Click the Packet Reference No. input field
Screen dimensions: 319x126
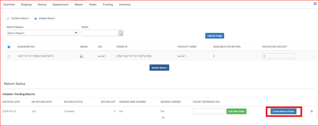pos(209,112)
